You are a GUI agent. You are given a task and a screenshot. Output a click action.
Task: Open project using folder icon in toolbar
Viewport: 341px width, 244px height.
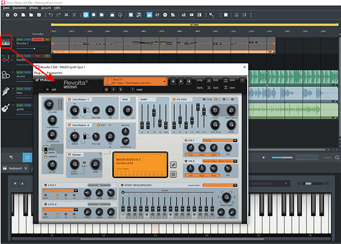pyautogui.click(x=31, y=15)
